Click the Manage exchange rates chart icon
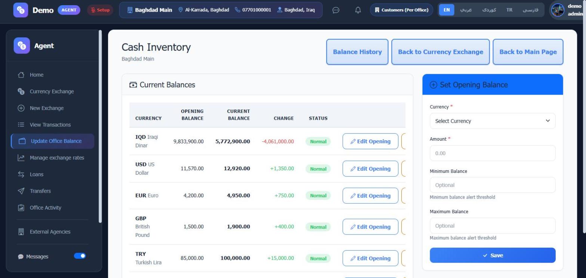 (x=21, y=158)
